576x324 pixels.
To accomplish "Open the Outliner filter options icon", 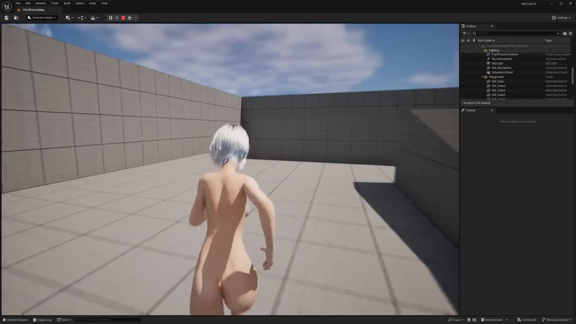I will coord(465,33).
